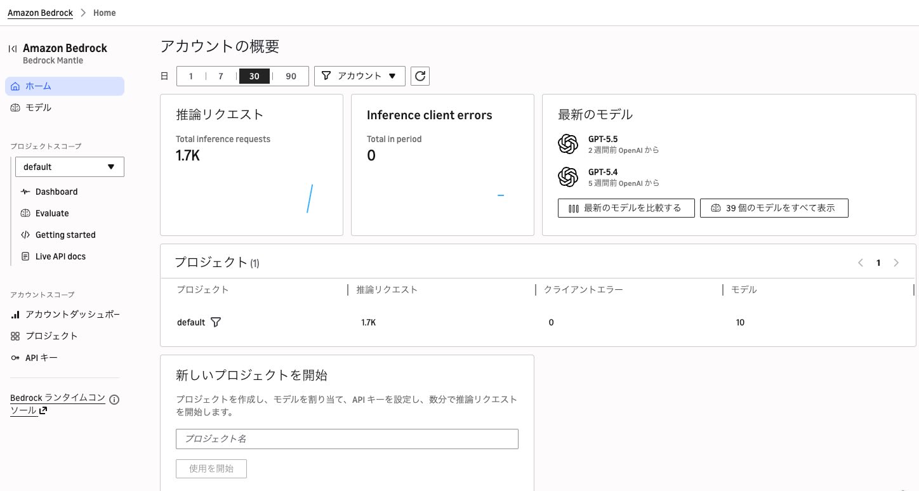Screen dimensions: 919x491
Task: Click the pulse icon beside Dashboard
Action: click(25, 192)
